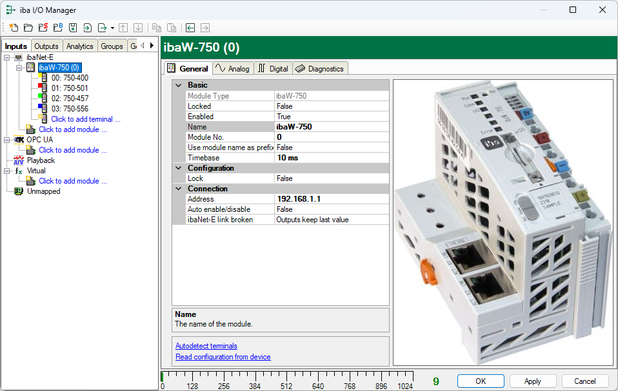The image size is (618, 391).
Task: Click the open folder toolbar icon
Action: 28,28
